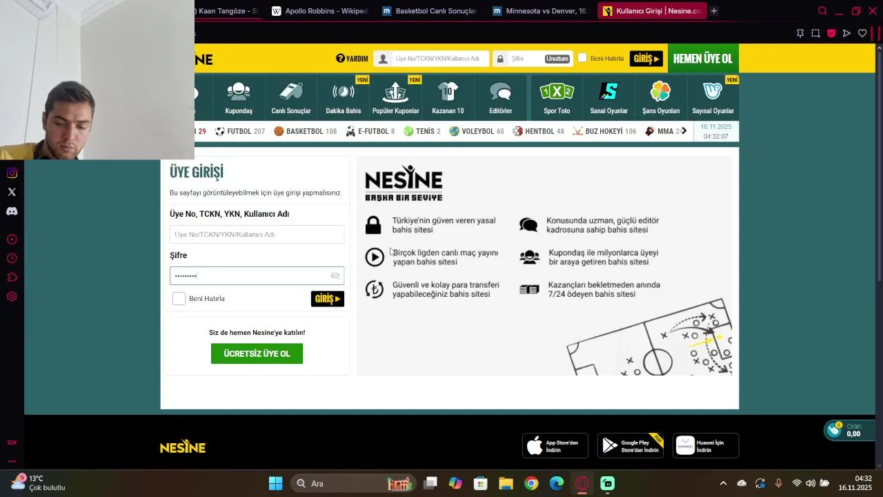Switch to Kaan Tangöze tab
Screen dimensions: 883x497
(228, 11)
